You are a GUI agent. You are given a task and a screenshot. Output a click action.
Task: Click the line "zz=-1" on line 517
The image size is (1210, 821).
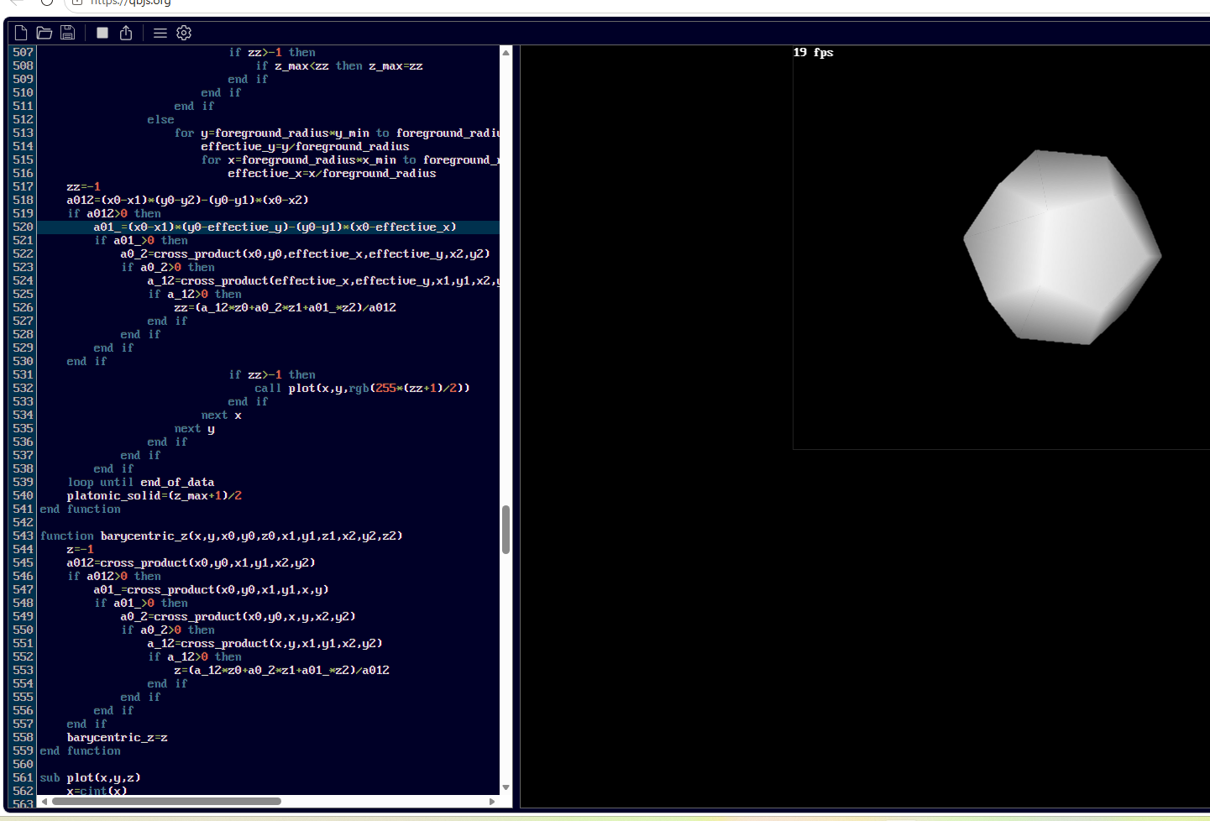pos(83,186)
